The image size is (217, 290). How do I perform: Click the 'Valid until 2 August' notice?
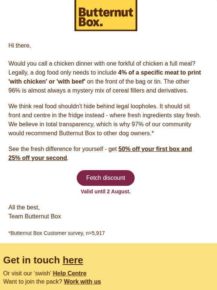point(106,191)
